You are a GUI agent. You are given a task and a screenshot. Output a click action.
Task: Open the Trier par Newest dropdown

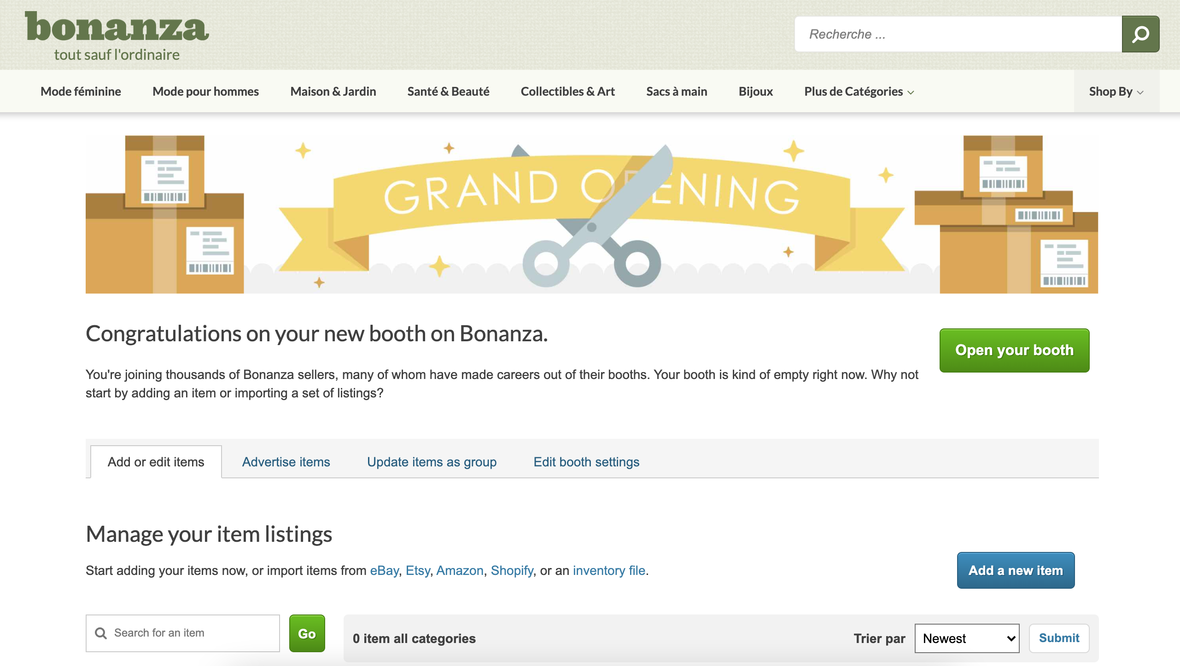(x=967, y=638)
